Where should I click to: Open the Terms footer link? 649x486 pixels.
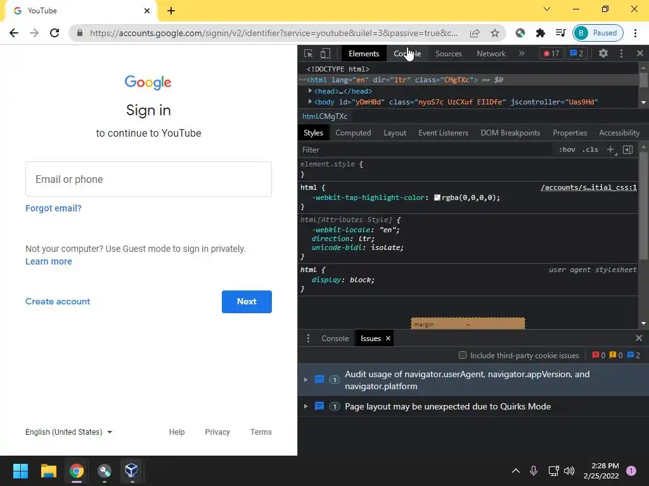pyautogui.click(x=260, y=432)
